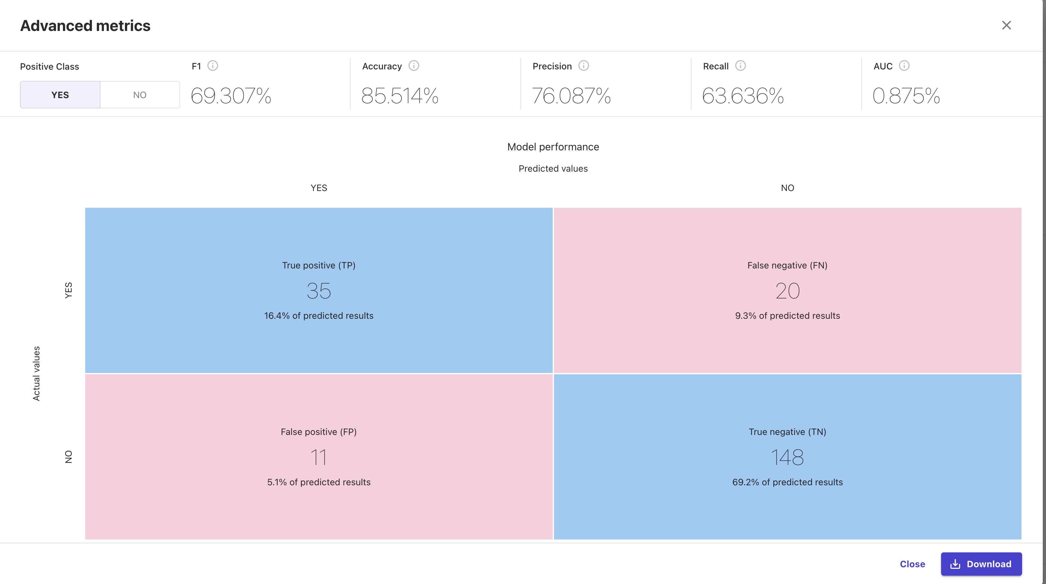Click the Close text button
The image size is (1046, 584).
[912, 564]
